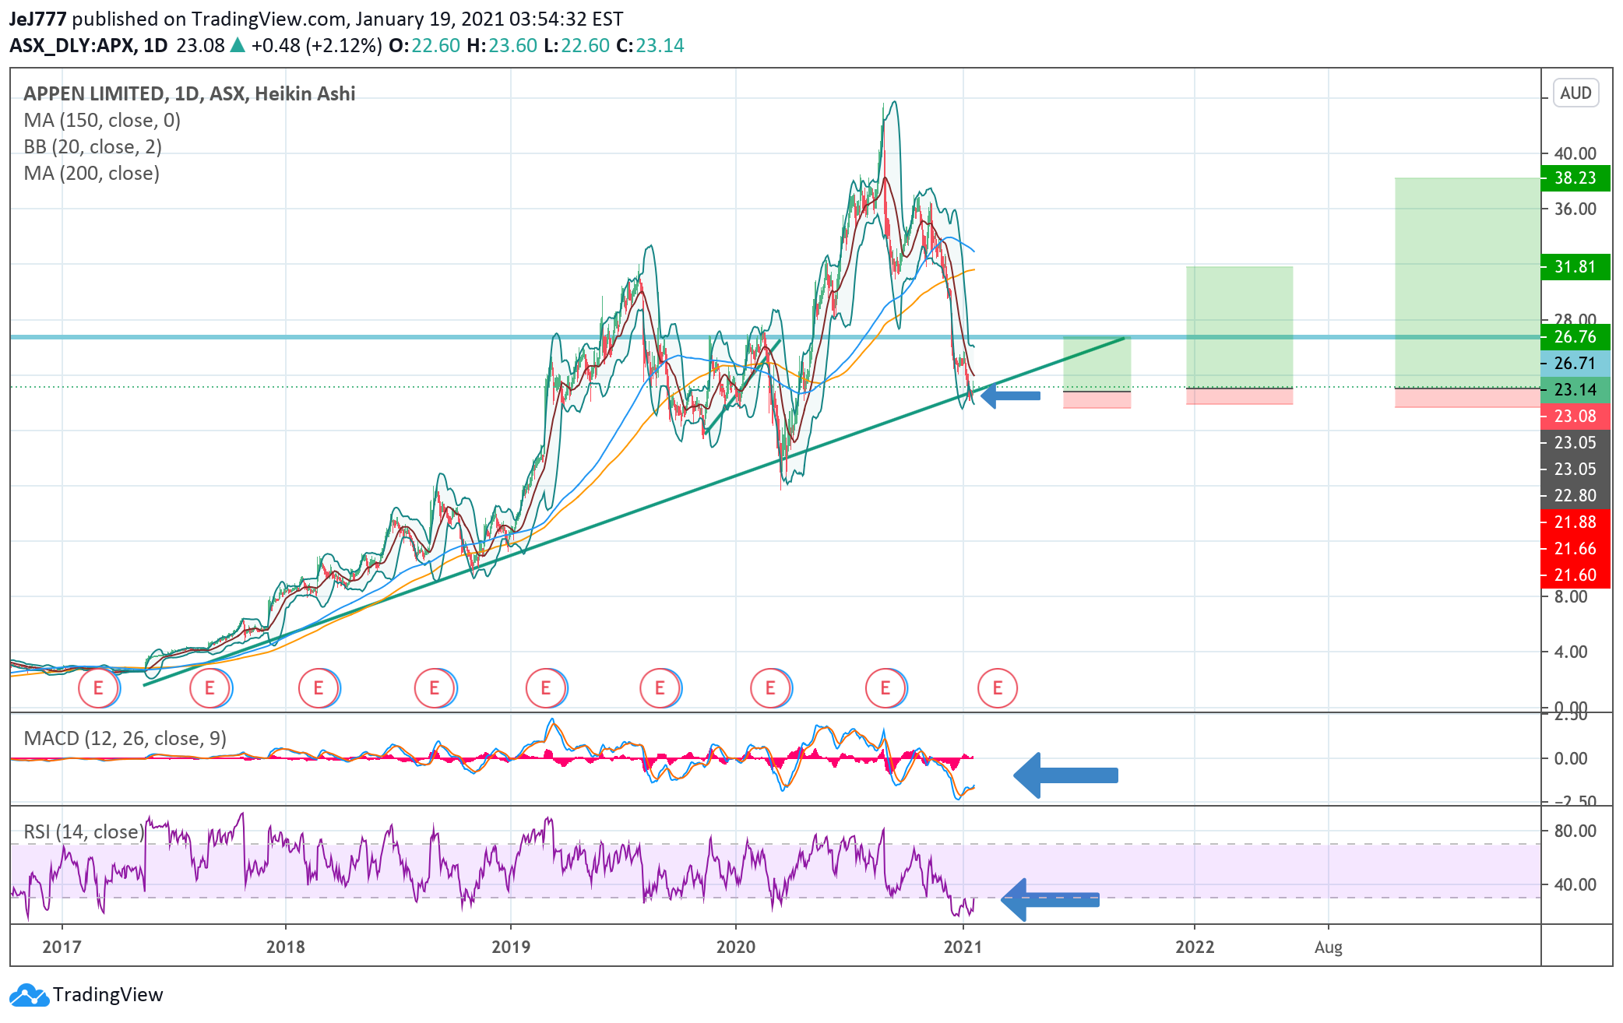The image size is (1623, 1023).
Task: Click the rightmost earnings E marker near 2021
Action: [997, 688]
